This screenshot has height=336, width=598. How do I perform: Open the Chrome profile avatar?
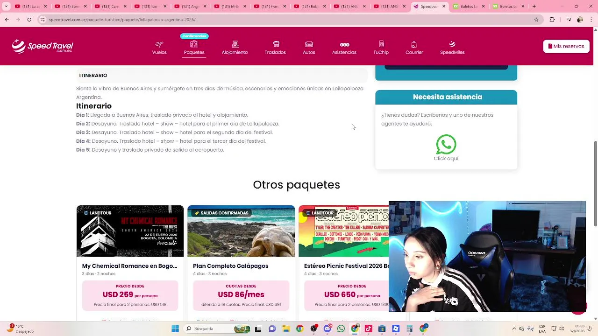click(x=580, y=20)
